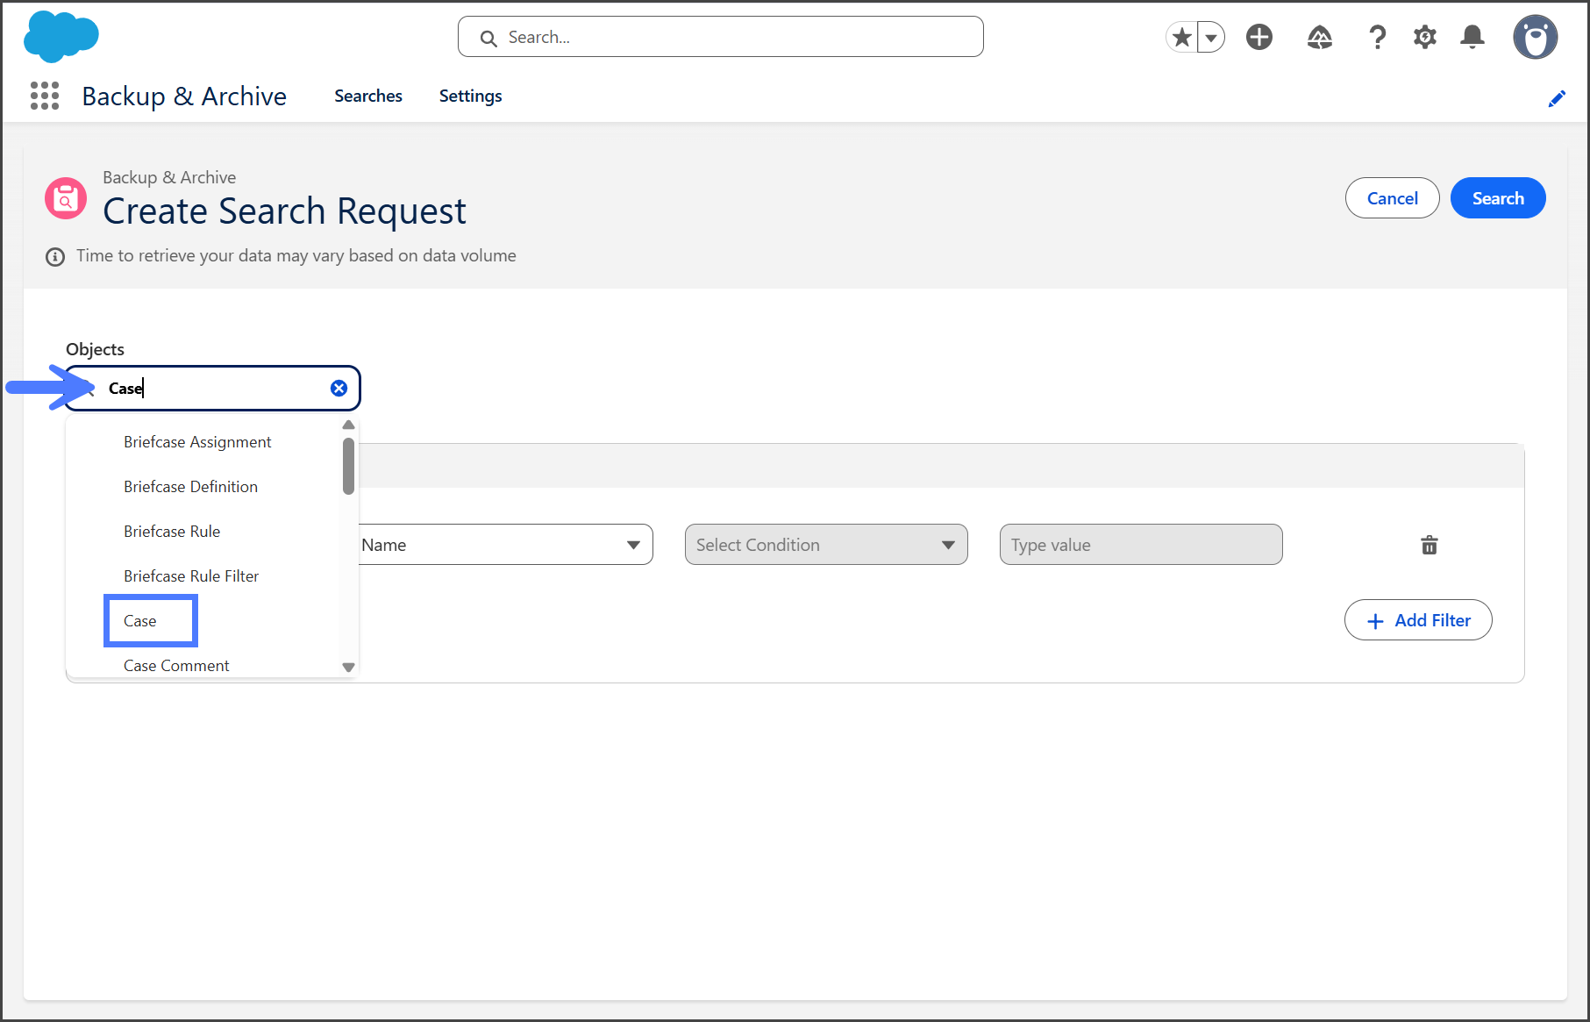The height and width of the screenshot is (1022, 1590).
Task: Open the Trailhead guidance icon
Action: [x=1319, y=37]
